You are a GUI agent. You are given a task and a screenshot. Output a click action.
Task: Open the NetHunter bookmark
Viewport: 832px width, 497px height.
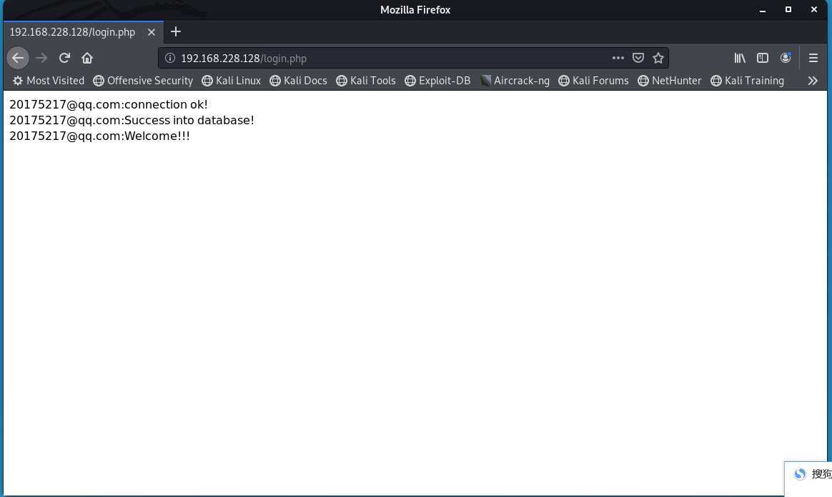(x=669, y=81)
